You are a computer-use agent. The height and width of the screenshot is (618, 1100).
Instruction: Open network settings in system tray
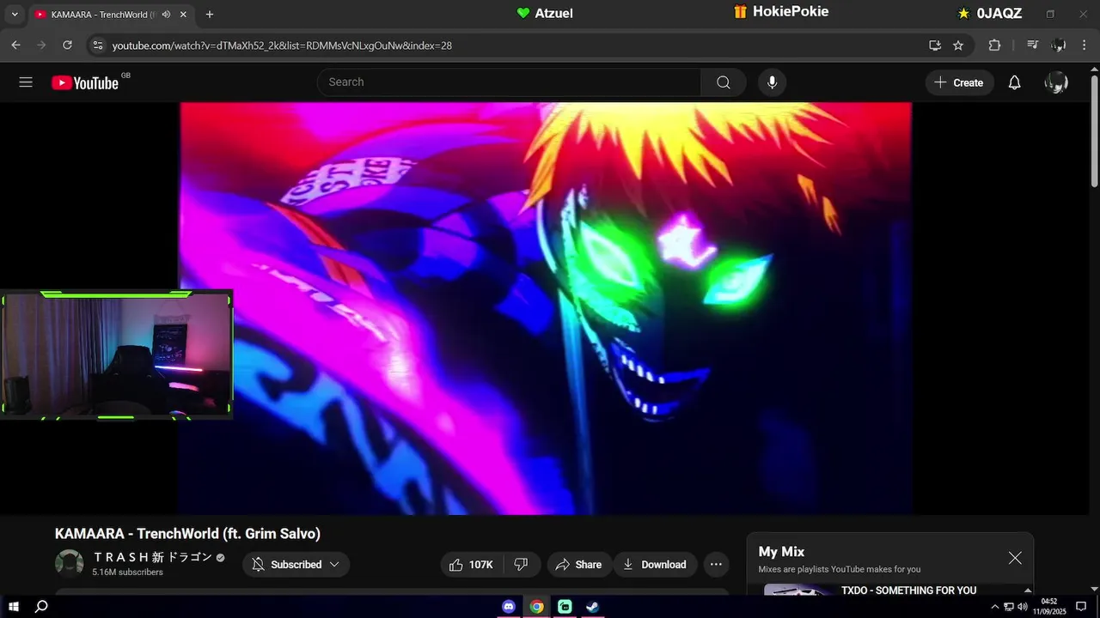tap(1009, 607)
